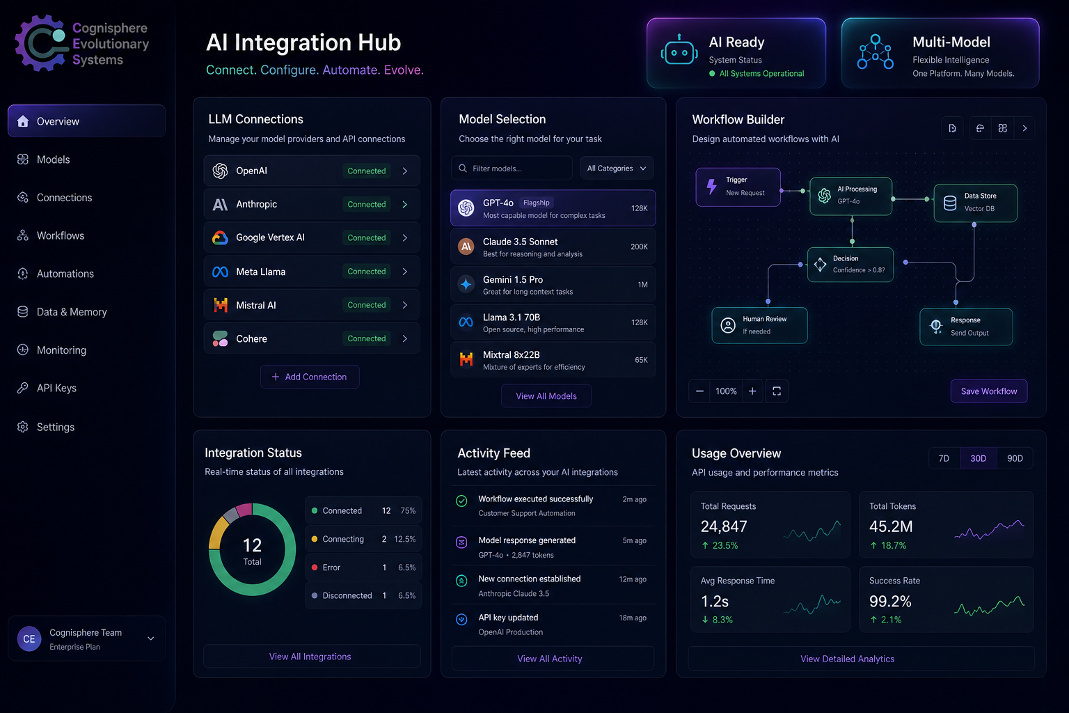Click the Models sidebar icon
1069x713 pixels.
tap(23, 159)
